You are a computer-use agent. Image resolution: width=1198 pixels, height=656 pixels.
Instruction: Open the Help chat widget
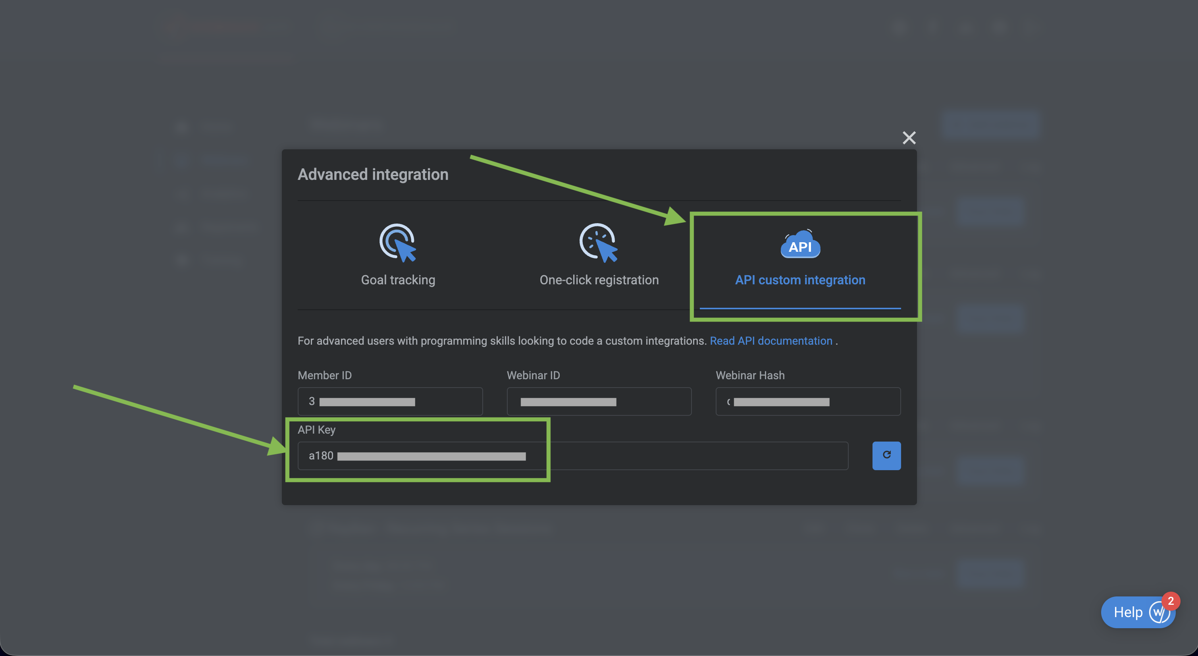1138,612
